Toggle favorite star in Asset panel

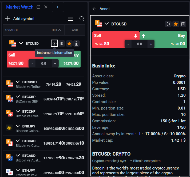[176, 24]
